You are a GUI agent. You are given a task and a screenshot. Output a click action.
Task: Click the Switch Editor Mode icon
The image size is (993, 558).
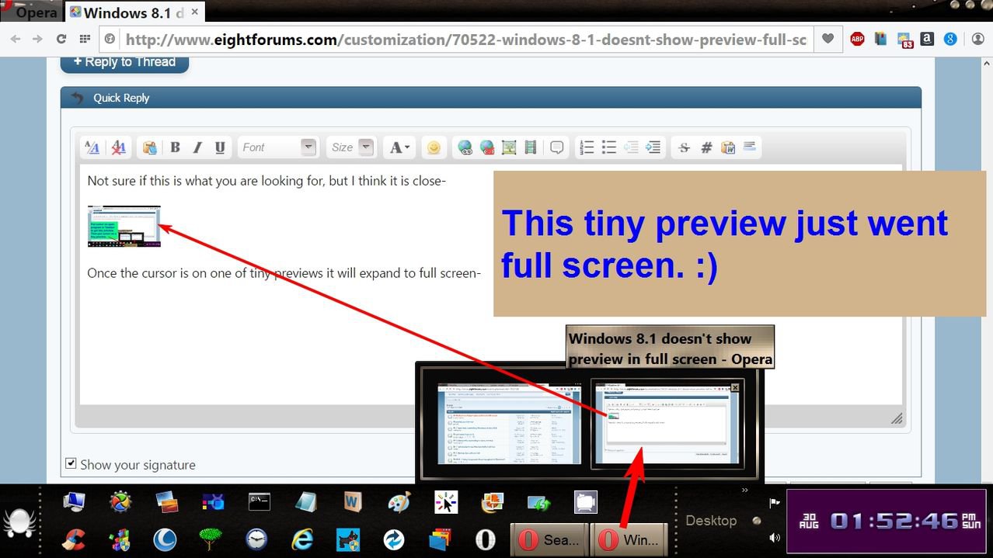click(x=92, y=147)
